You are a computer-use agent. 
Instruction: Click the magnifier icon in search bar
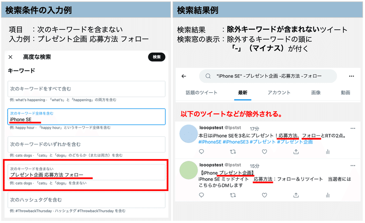tap(208, 76)
